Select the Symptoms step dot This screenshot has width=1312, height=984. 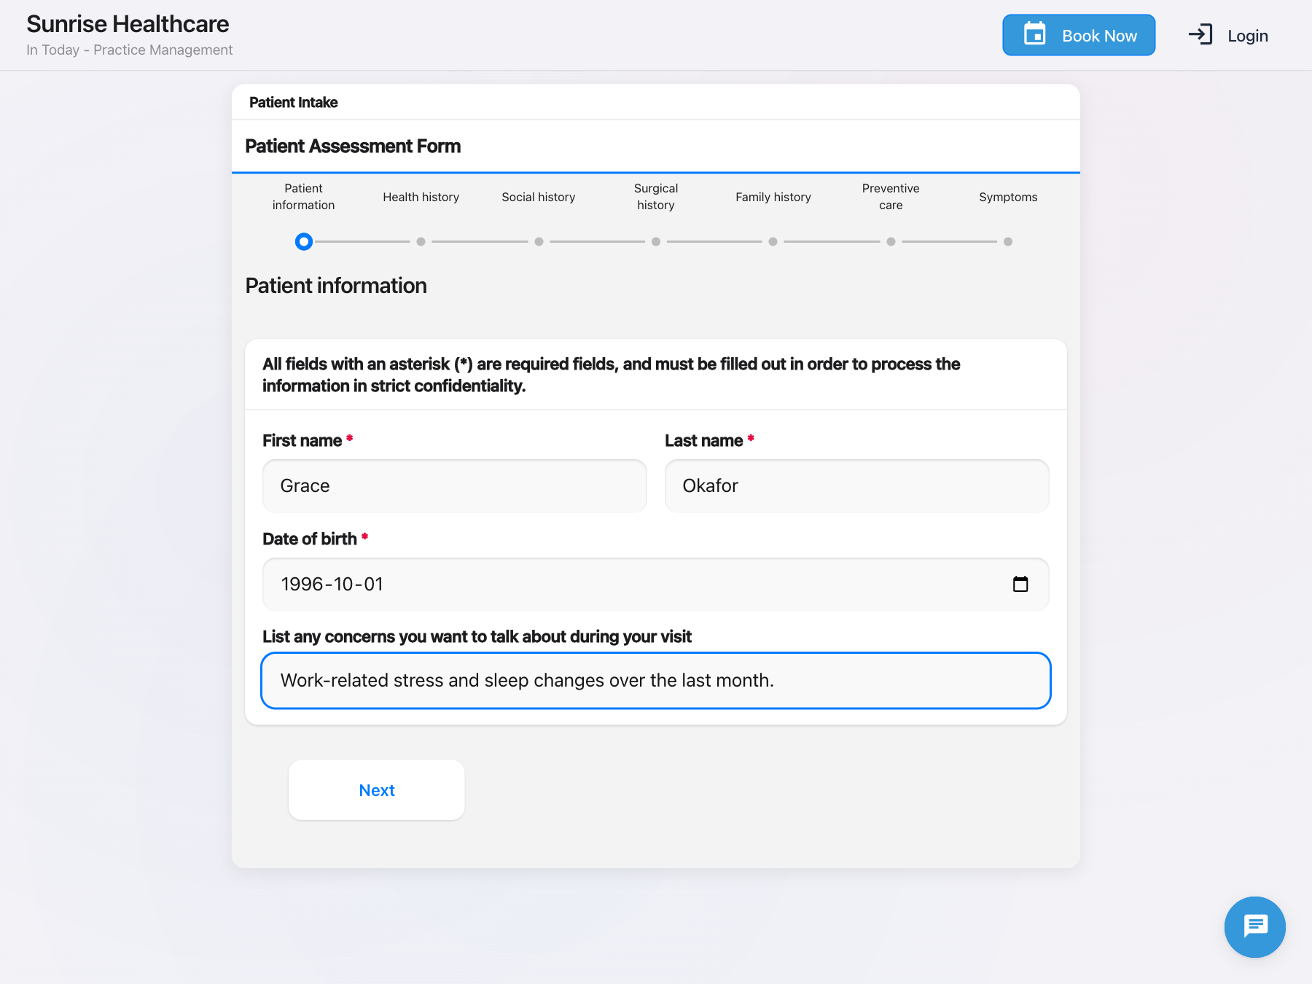point(1008,241)
